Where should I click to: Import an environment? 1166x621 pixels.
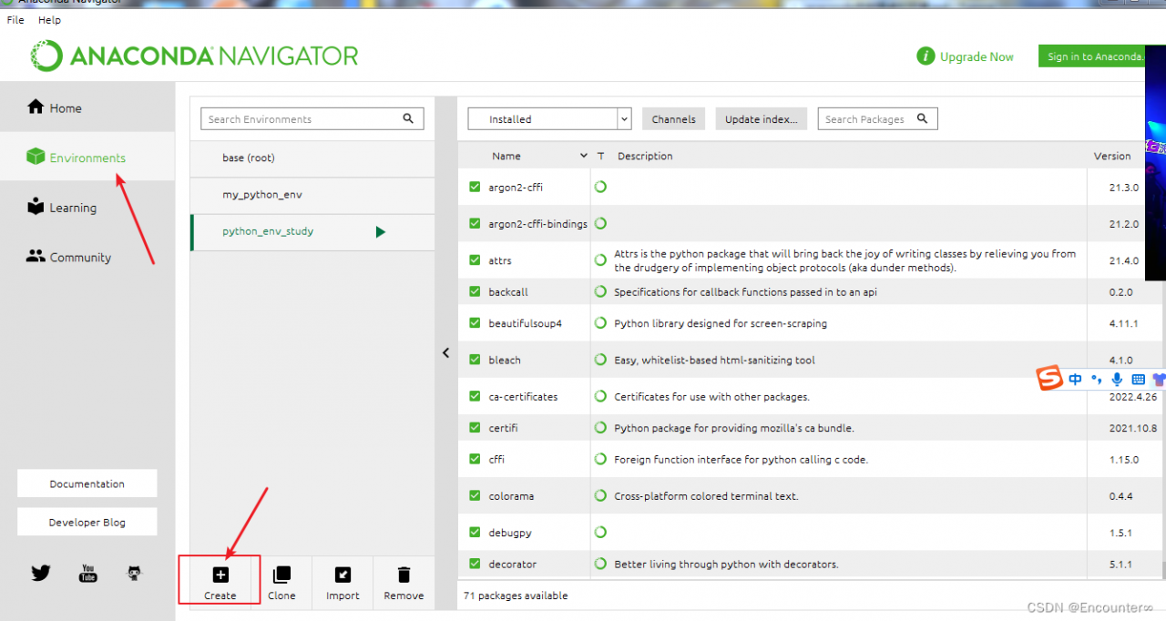coord(343,583)
